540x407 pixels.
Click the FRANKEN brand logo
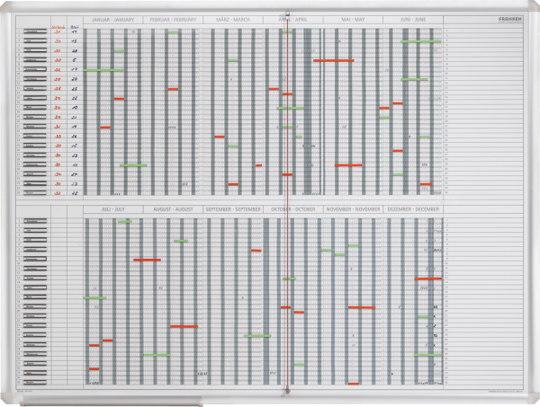click(510, 19)
